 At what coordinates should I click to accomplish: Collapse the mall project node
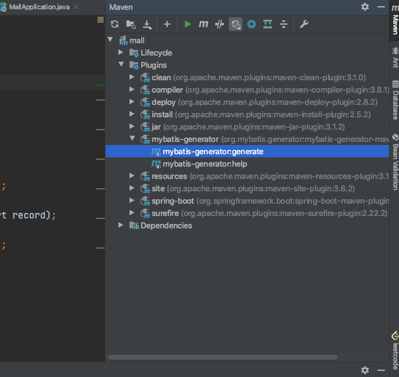[110, 39]
